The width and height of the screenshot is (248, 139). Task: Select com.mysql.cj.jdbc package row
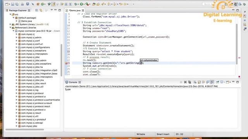click(30, 57)
